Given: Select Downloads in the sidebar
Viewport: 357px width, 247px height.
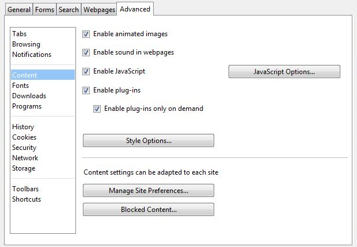Looking at the screenshot, I should pyautogui.click(x=43, y=96).
